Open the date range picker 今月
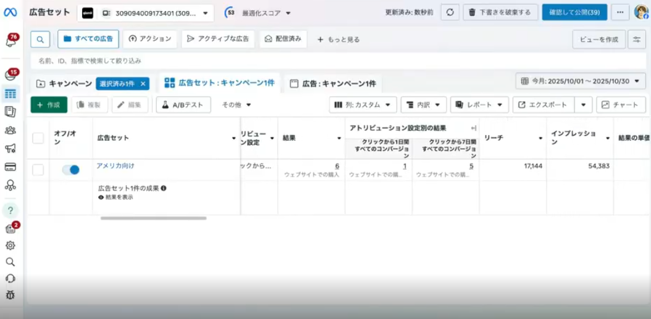 tap(581, 81)
